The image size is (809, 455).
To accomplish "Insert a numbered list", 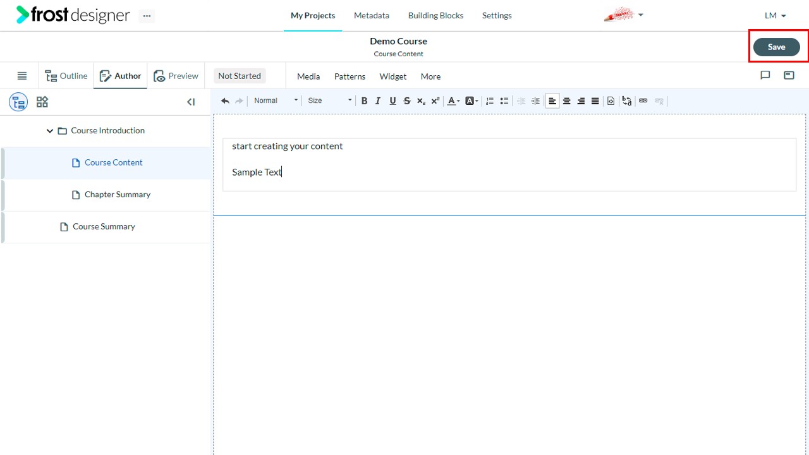I will pyautogui.click(x=490, y=100).
